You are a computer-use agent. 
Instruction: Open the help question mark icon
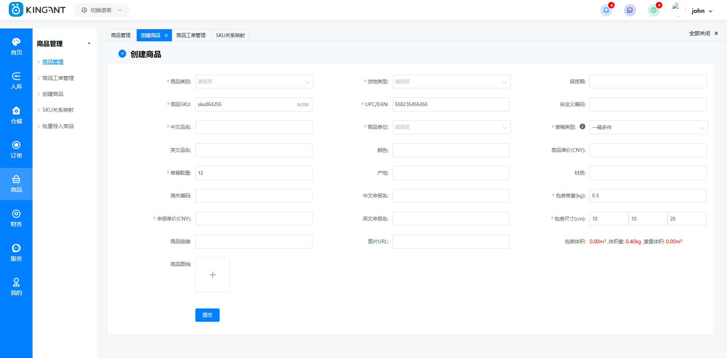[654, 10]
